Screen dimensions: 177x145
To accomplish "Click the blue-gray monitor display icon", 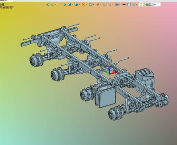I will (x=117, y=5).
